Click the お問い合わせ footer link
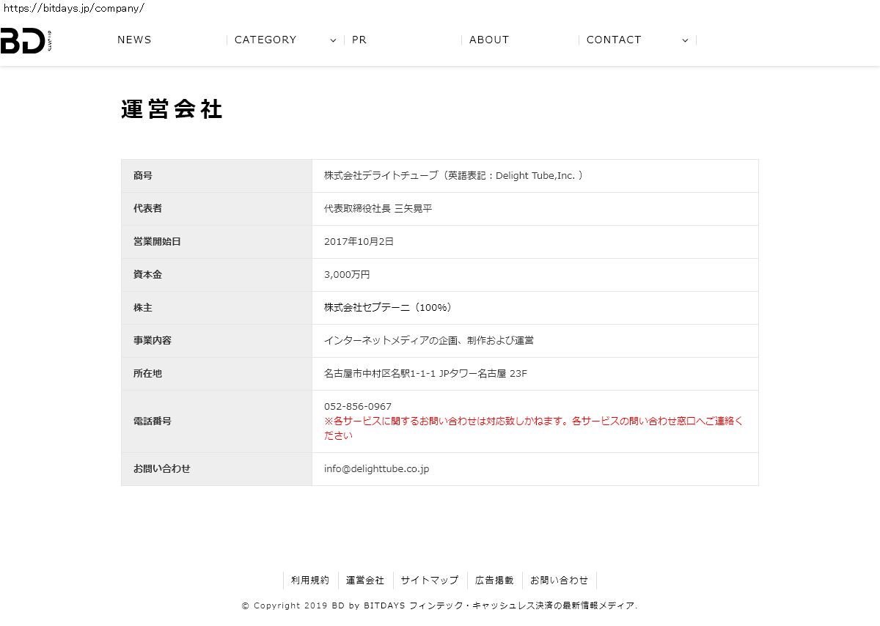The image size is (880, 626). click(x=559, y=581)
